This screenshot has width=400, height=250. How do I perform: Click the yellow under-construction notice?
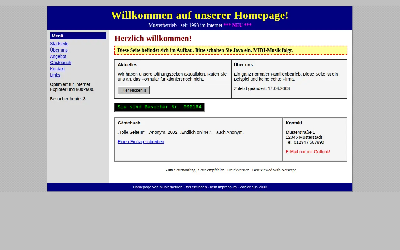[x=231, y=50]
